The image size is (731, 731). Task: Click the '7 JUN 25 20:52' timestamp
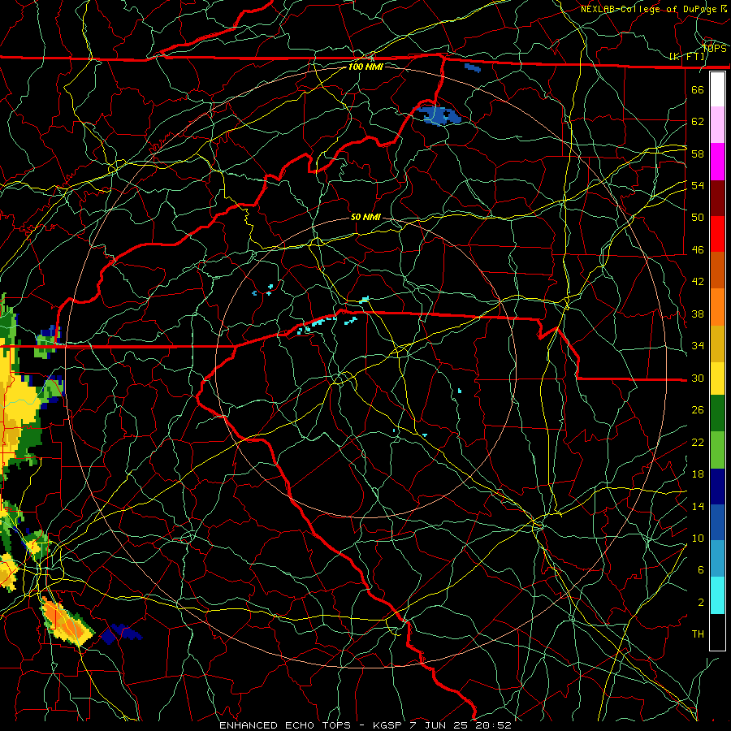coord(461,725)
